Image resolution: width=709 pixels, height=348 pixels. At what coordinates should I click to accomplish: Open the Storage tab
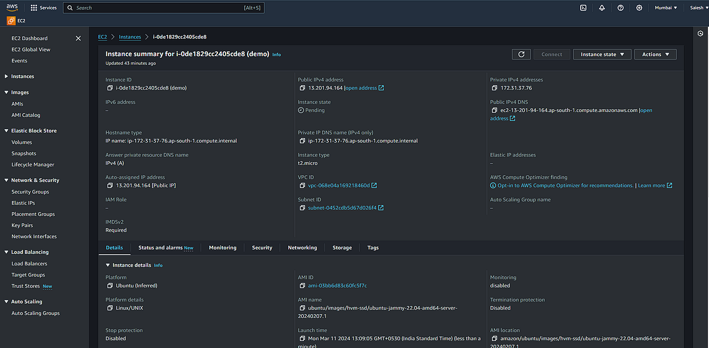click(x=342, y=248)
